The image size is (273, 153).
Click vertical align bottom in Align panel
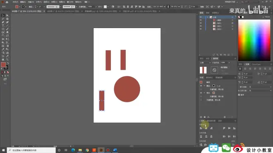tap(235, 128)
